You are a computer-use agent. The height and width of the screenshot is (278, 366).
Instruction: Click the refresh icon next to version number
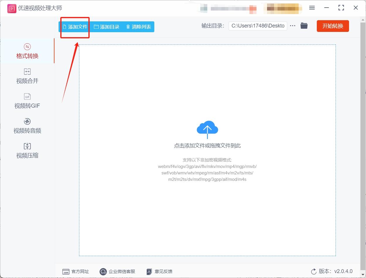313,272
